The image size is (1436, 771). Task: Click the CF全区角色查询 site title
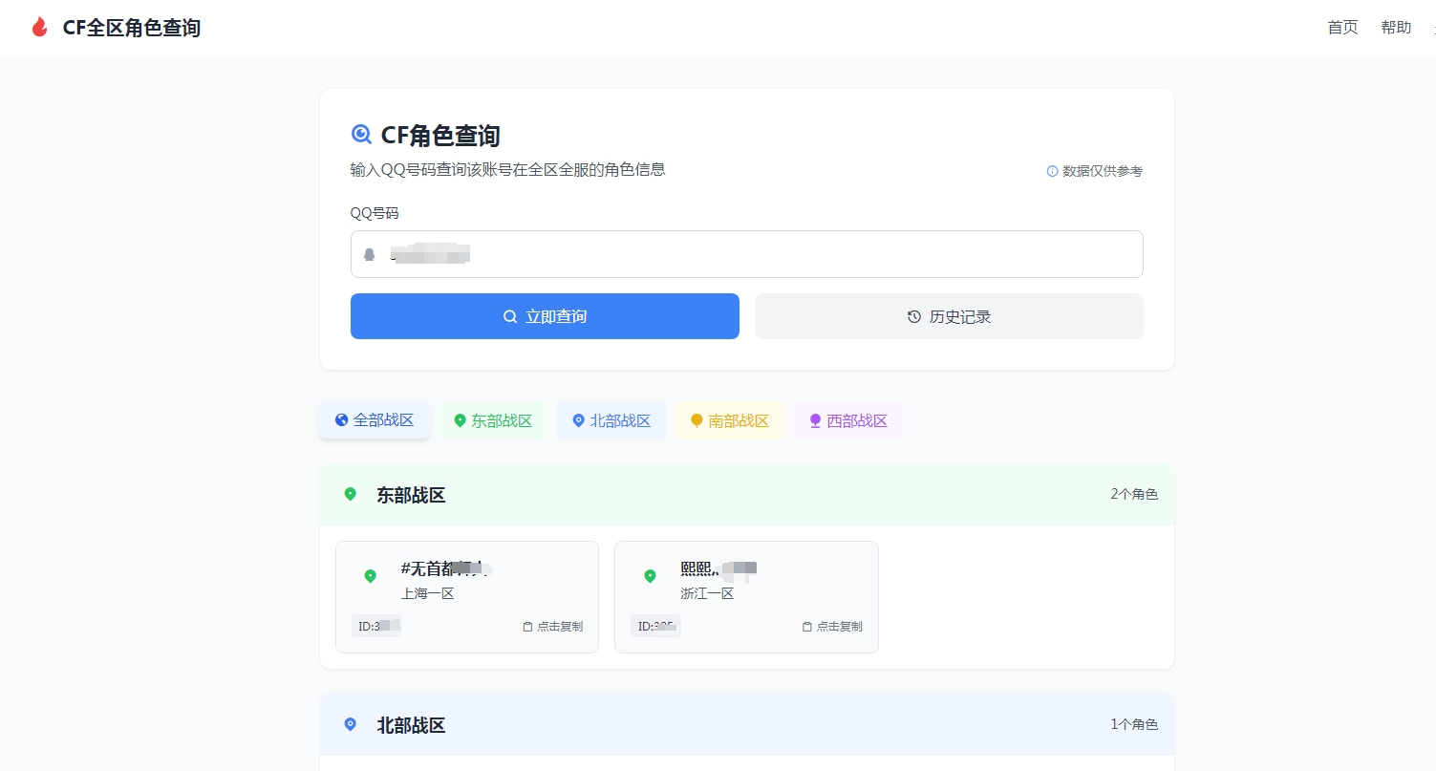(132, 28)
